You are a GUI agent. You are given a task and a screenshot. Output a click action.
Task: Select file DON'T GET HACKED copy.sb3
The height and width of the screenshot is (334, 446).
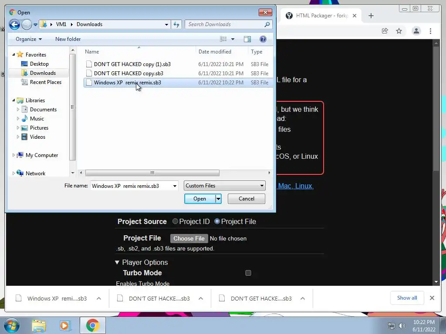click(128, 73)
